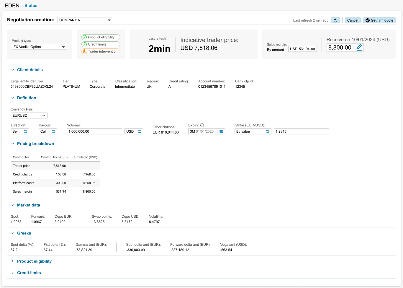The width and height of the screenshot is (403, 288).
Task: Click the green Product eligibility status pill
Action: click(101, 37)
